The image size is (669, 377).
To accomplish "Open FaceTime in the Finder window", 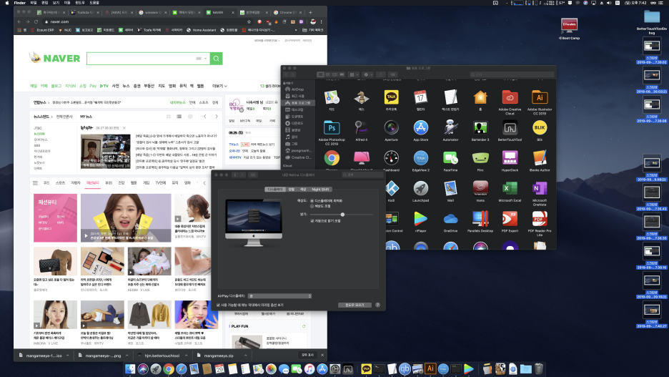I will (x=450, y=158).
